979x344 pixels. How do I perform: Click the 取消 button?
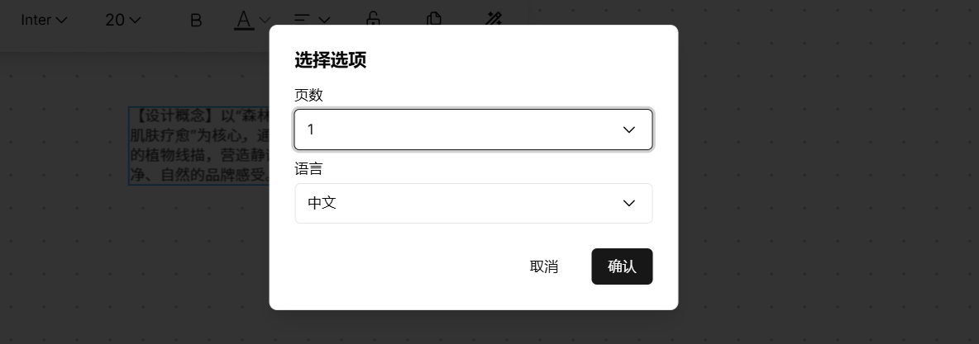click(544, 266)
